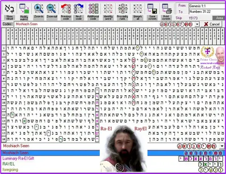Open the dropdown arrow below the matrix
The width and height of the screenshot is (226, 174).
(222, 146)
